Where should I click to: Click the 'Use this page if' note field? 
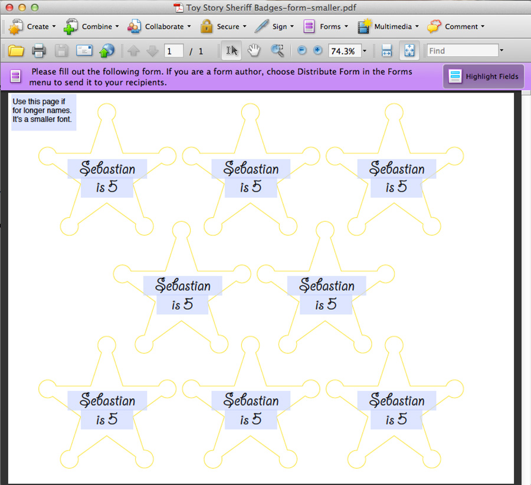click(44, 113)
